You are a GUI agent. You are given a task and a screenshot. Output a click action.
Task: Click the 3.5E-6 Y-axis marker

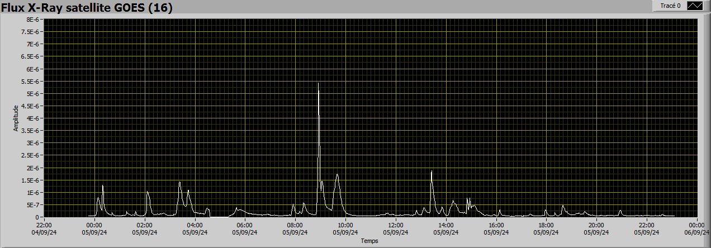30,131
